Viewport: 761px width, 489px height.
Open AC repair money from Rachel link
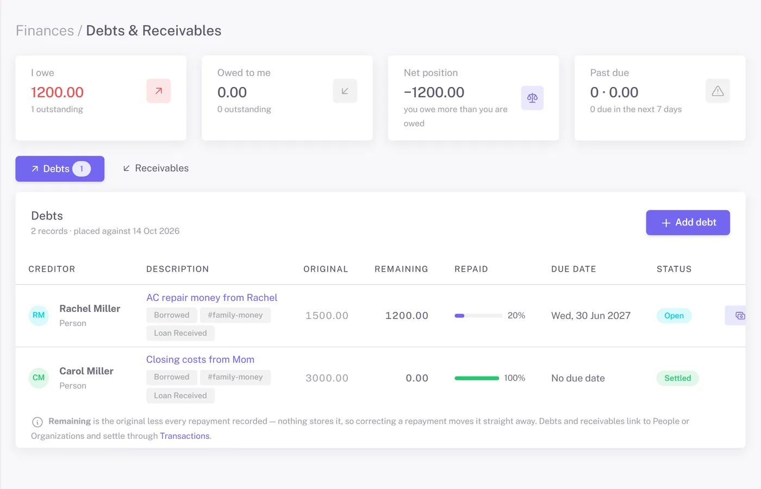coord(211,298)
